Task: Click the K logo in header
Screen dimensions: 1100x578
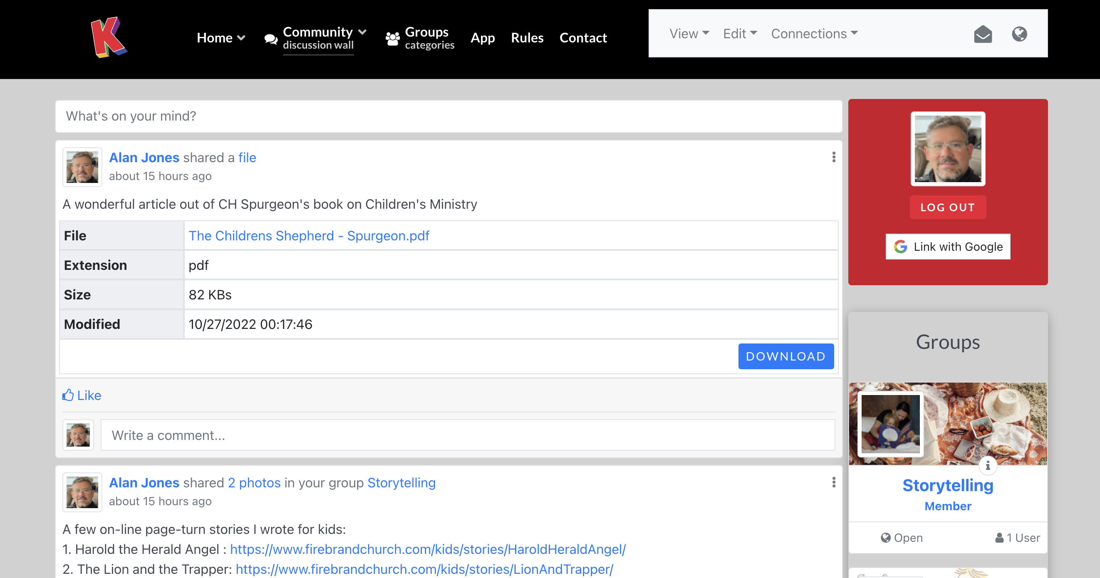Action: click(109, 37)
